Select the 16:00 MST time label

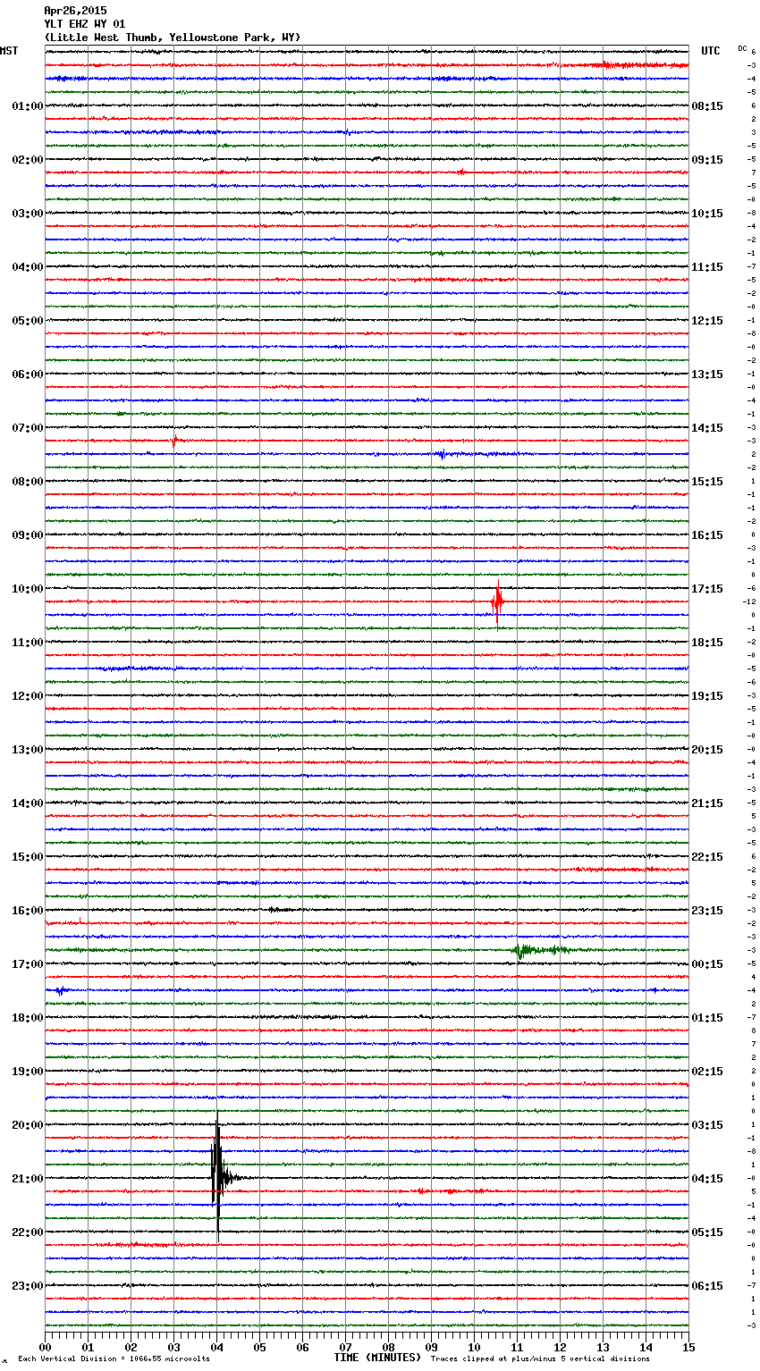coord(28,911)
